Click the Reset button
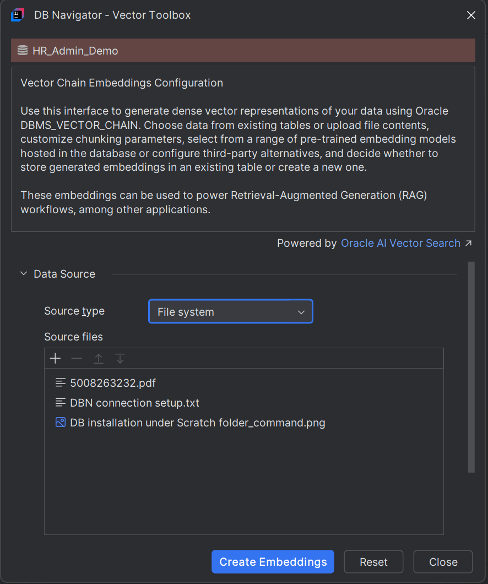Image resolution: width=488 pixels, height=584 pixels. (x=373, y=561)
